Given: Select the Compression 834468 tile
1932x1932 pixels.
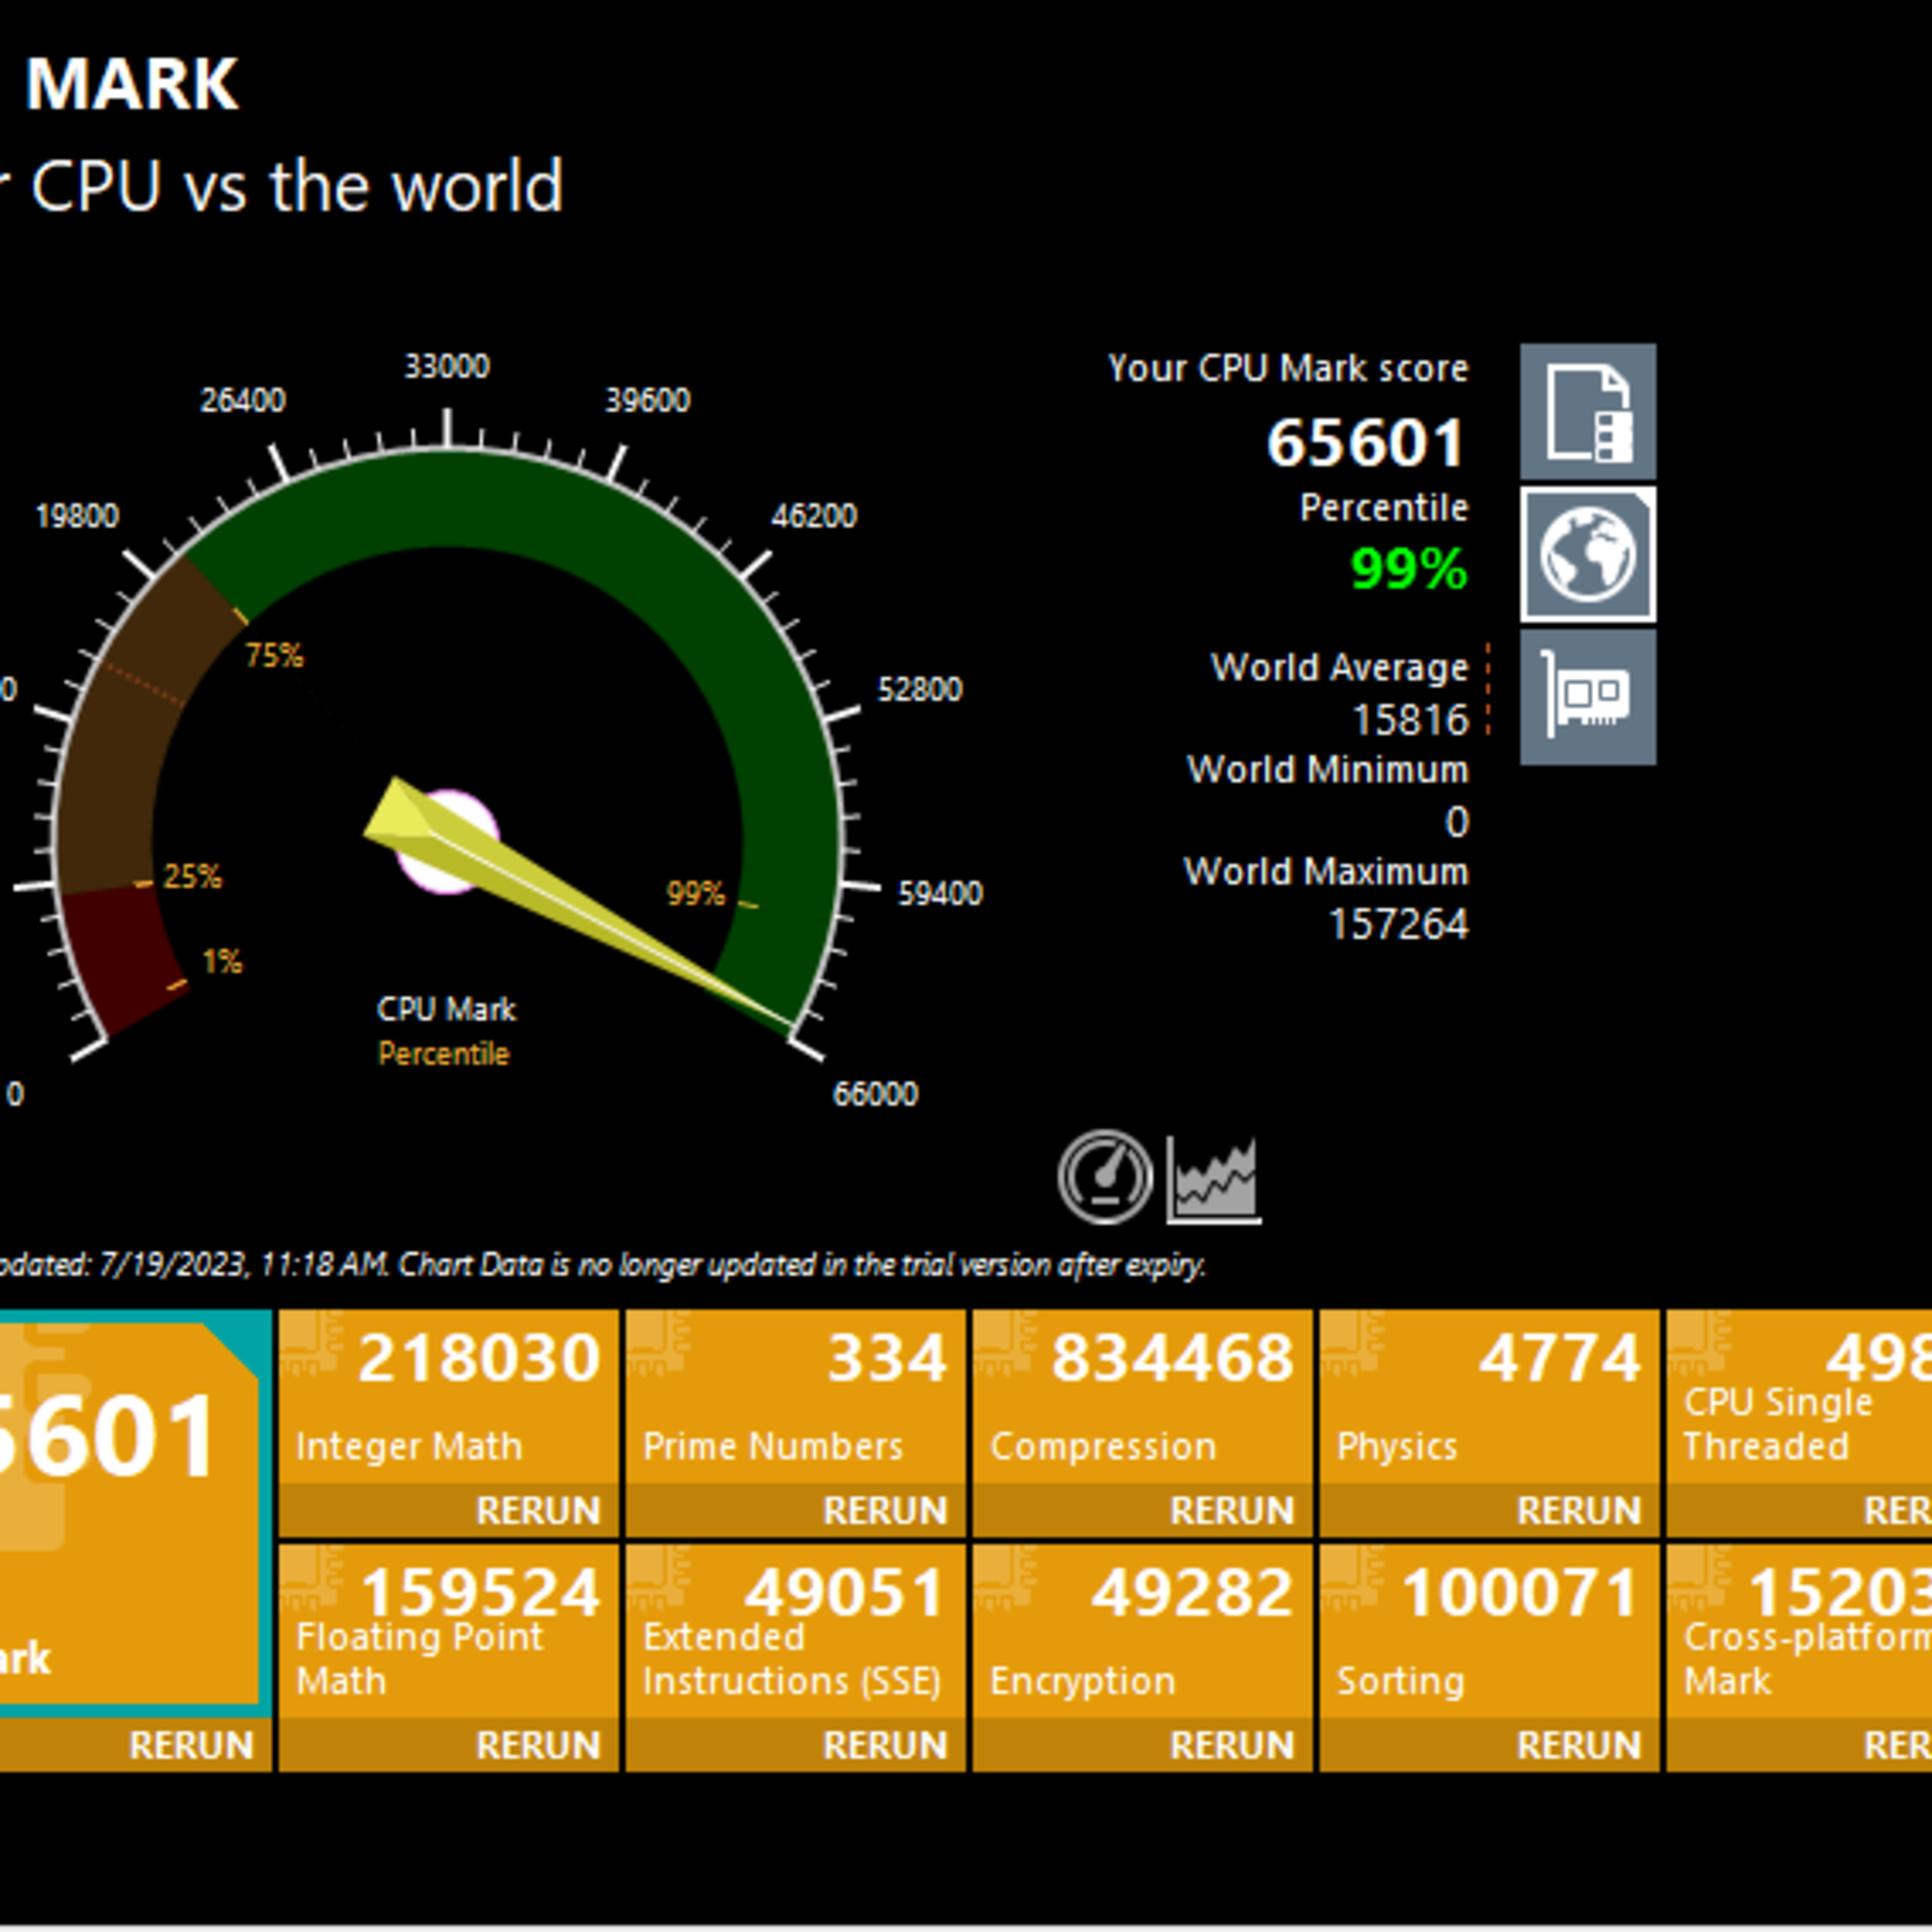Looking at the screenshot, I should [1142, 1397].
